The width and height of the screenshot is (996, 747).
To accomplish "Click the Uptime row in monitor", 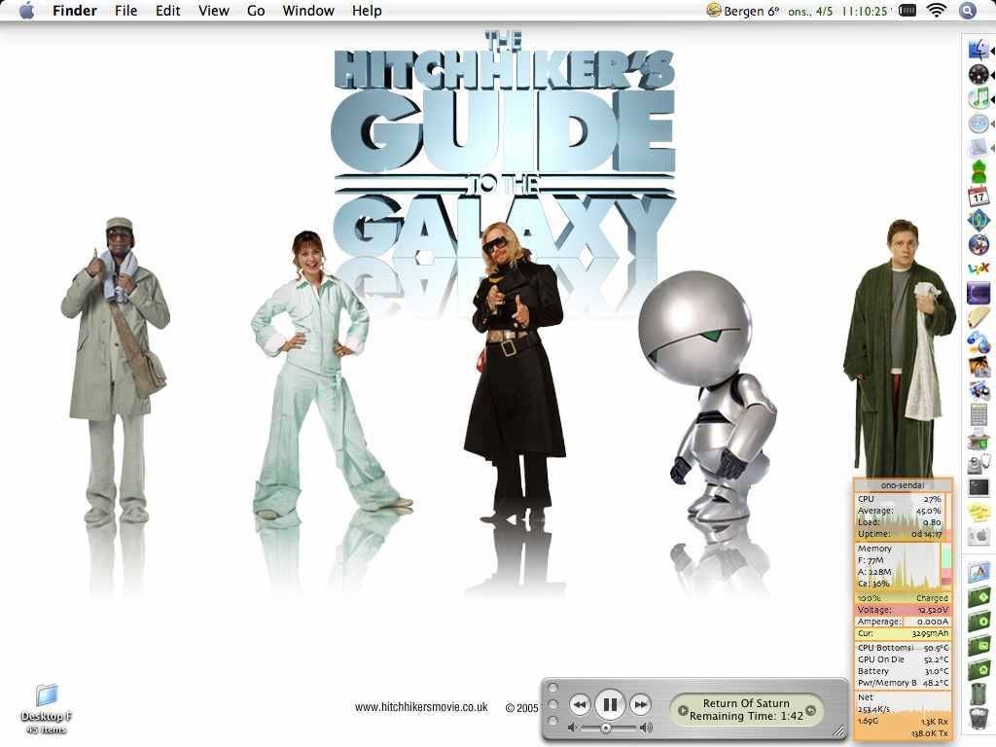I will pyautogui.click(x=900, y=534).
